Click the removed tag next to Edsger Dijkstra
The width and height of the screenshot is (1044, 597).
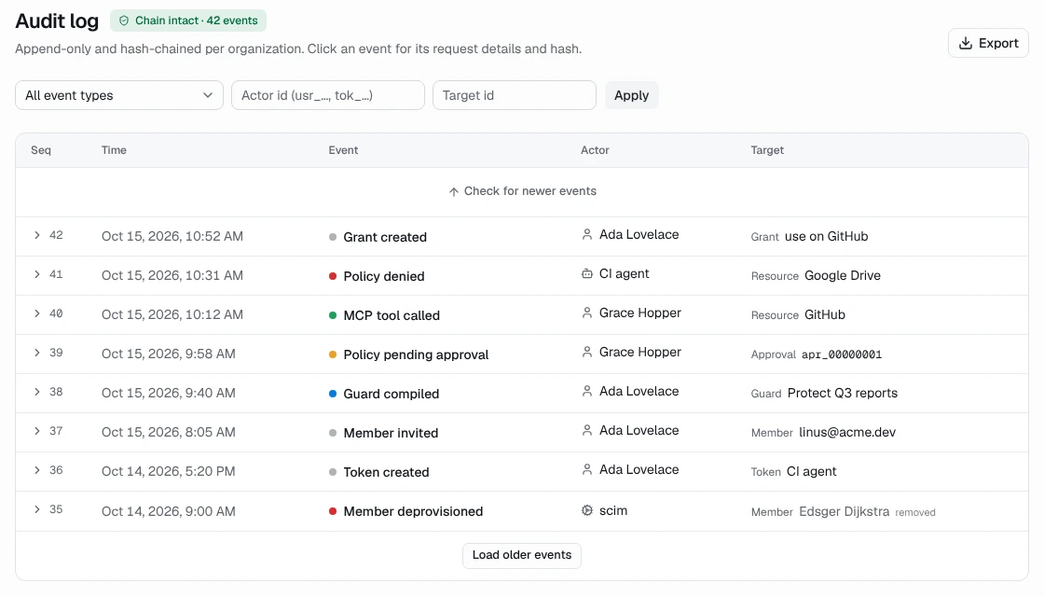[x=914, y=512]
